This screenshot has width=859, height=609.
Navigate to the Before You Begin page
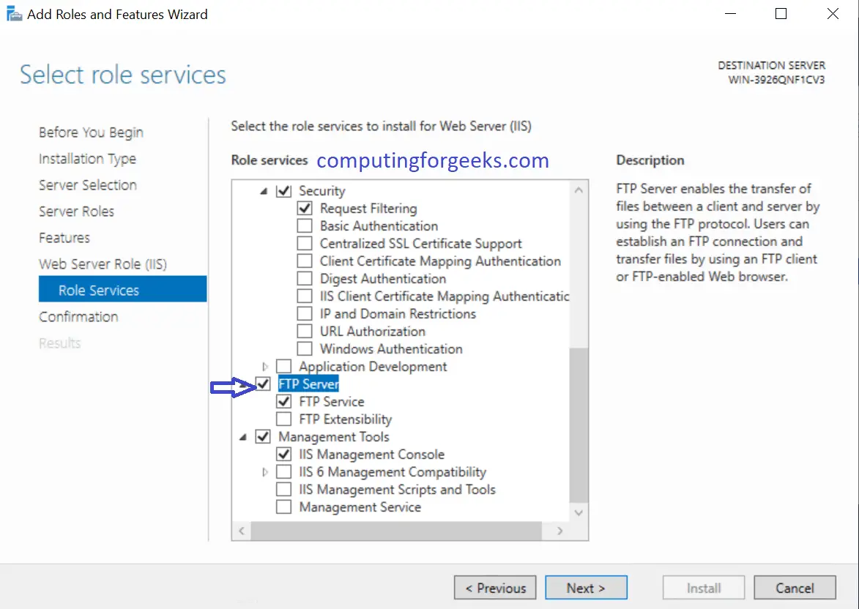[90, 132]
